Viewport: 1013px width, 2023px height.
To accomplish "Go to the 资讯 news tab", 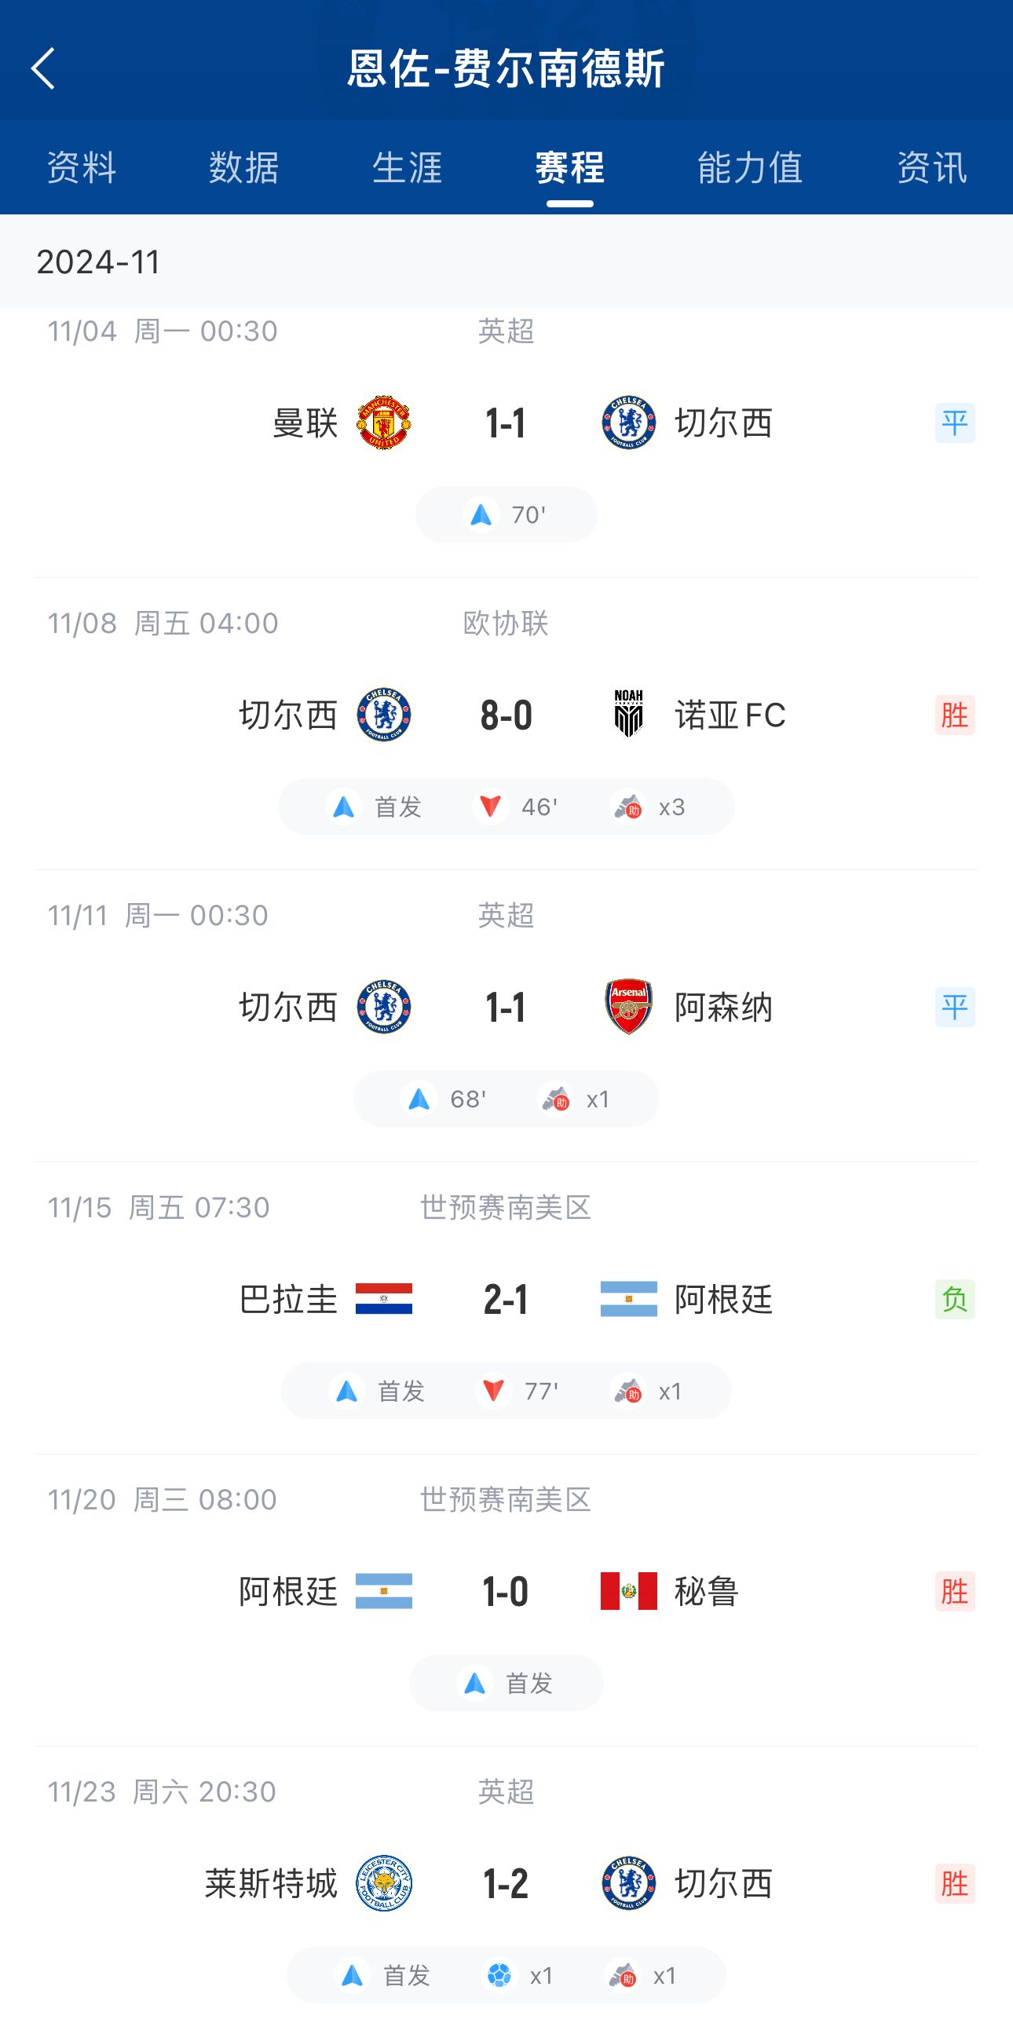I will 932,167.
